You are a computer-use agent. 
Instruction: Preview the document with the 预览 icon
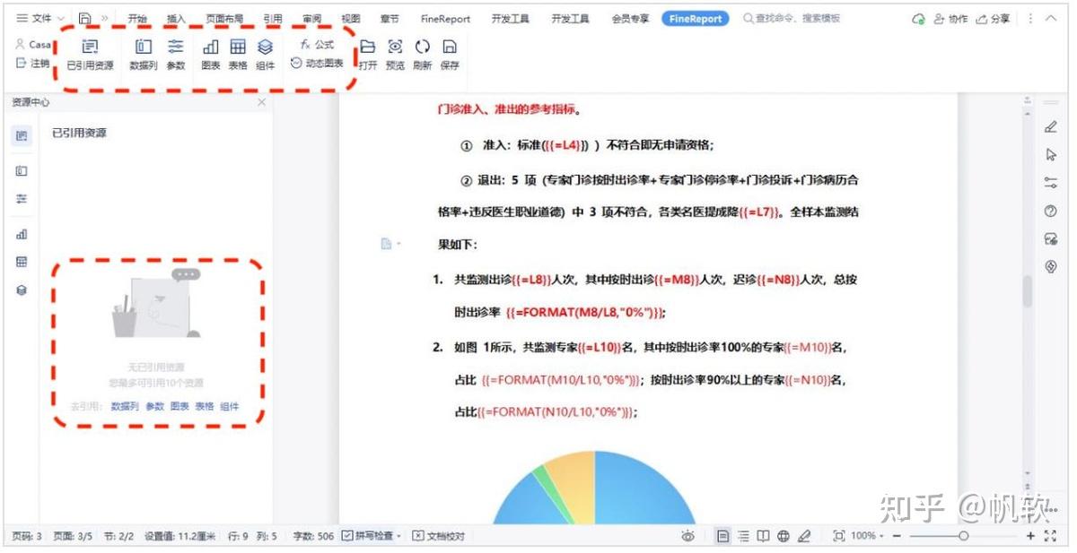pyautogui.click(x=395, y=52)
